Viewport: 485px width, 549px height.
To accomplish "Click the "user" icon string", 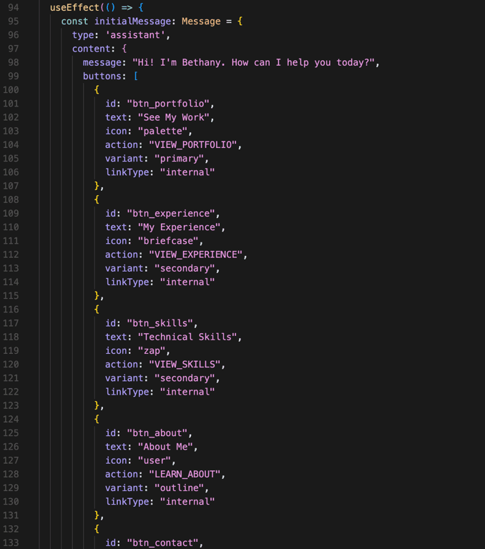I will click(155, 460).
